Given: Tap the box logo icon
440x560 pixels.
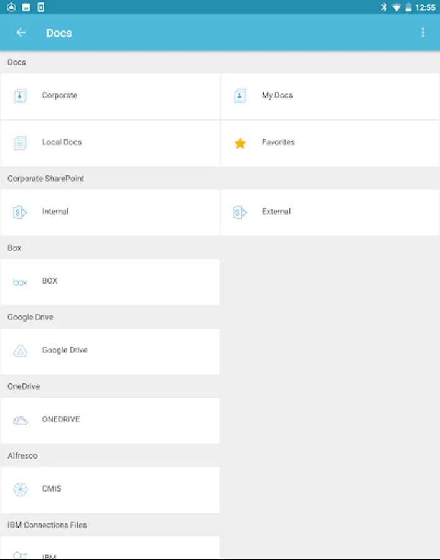Looking at the screenshot, I should [20, 282].
